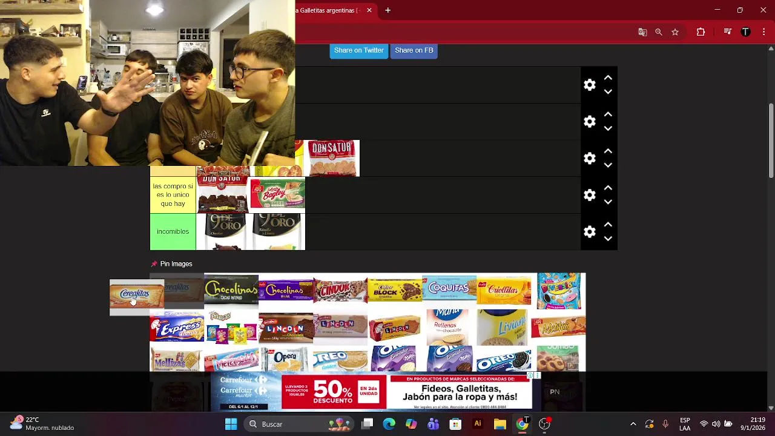Bookmark this page with the star icon

pyautogui.click(x=675, y=32)
